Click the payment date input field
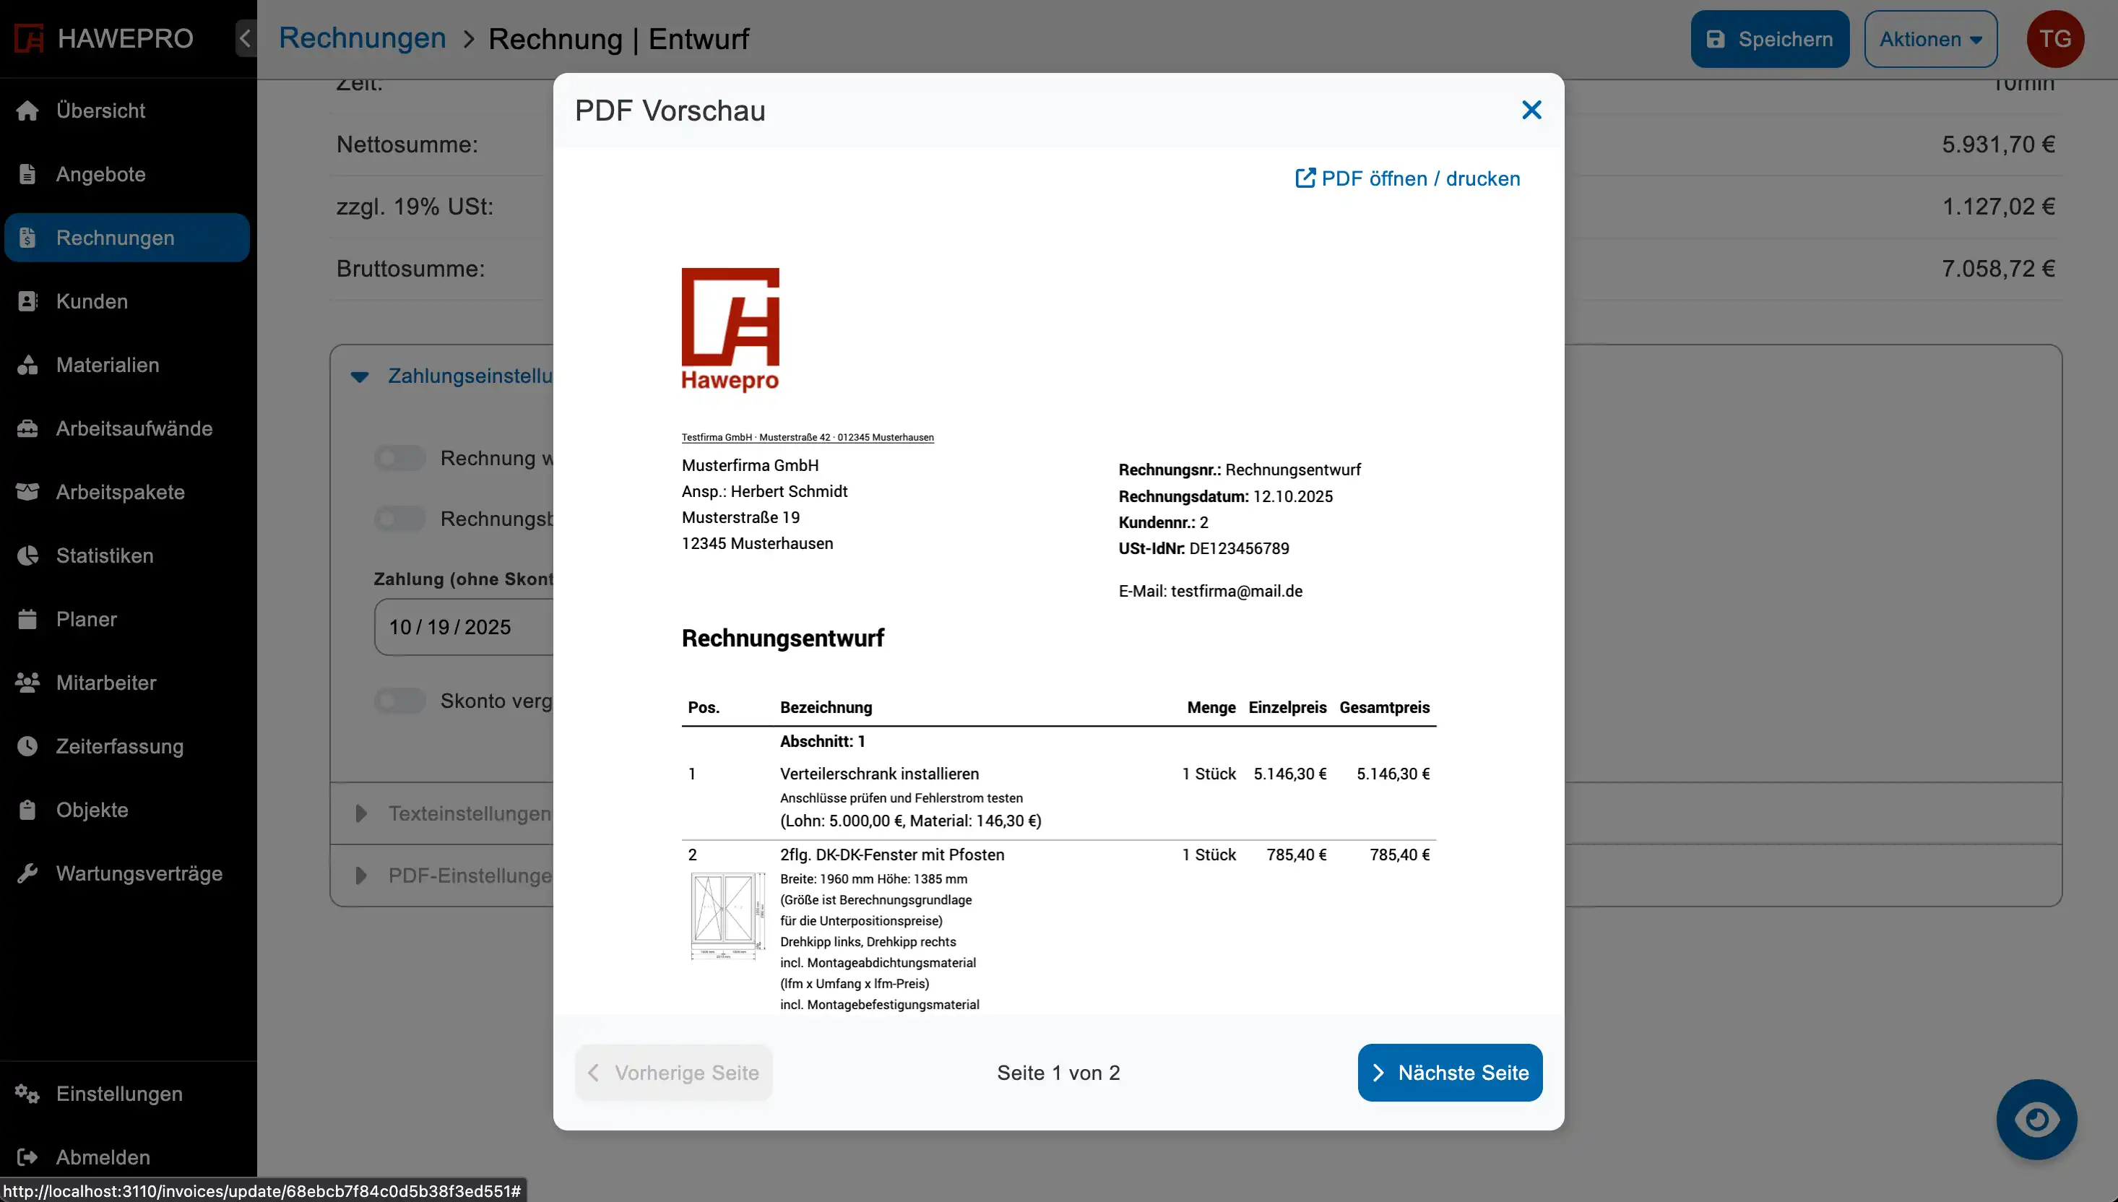This screenshot has width=2118, height=1202. click(x=462, y=628)
